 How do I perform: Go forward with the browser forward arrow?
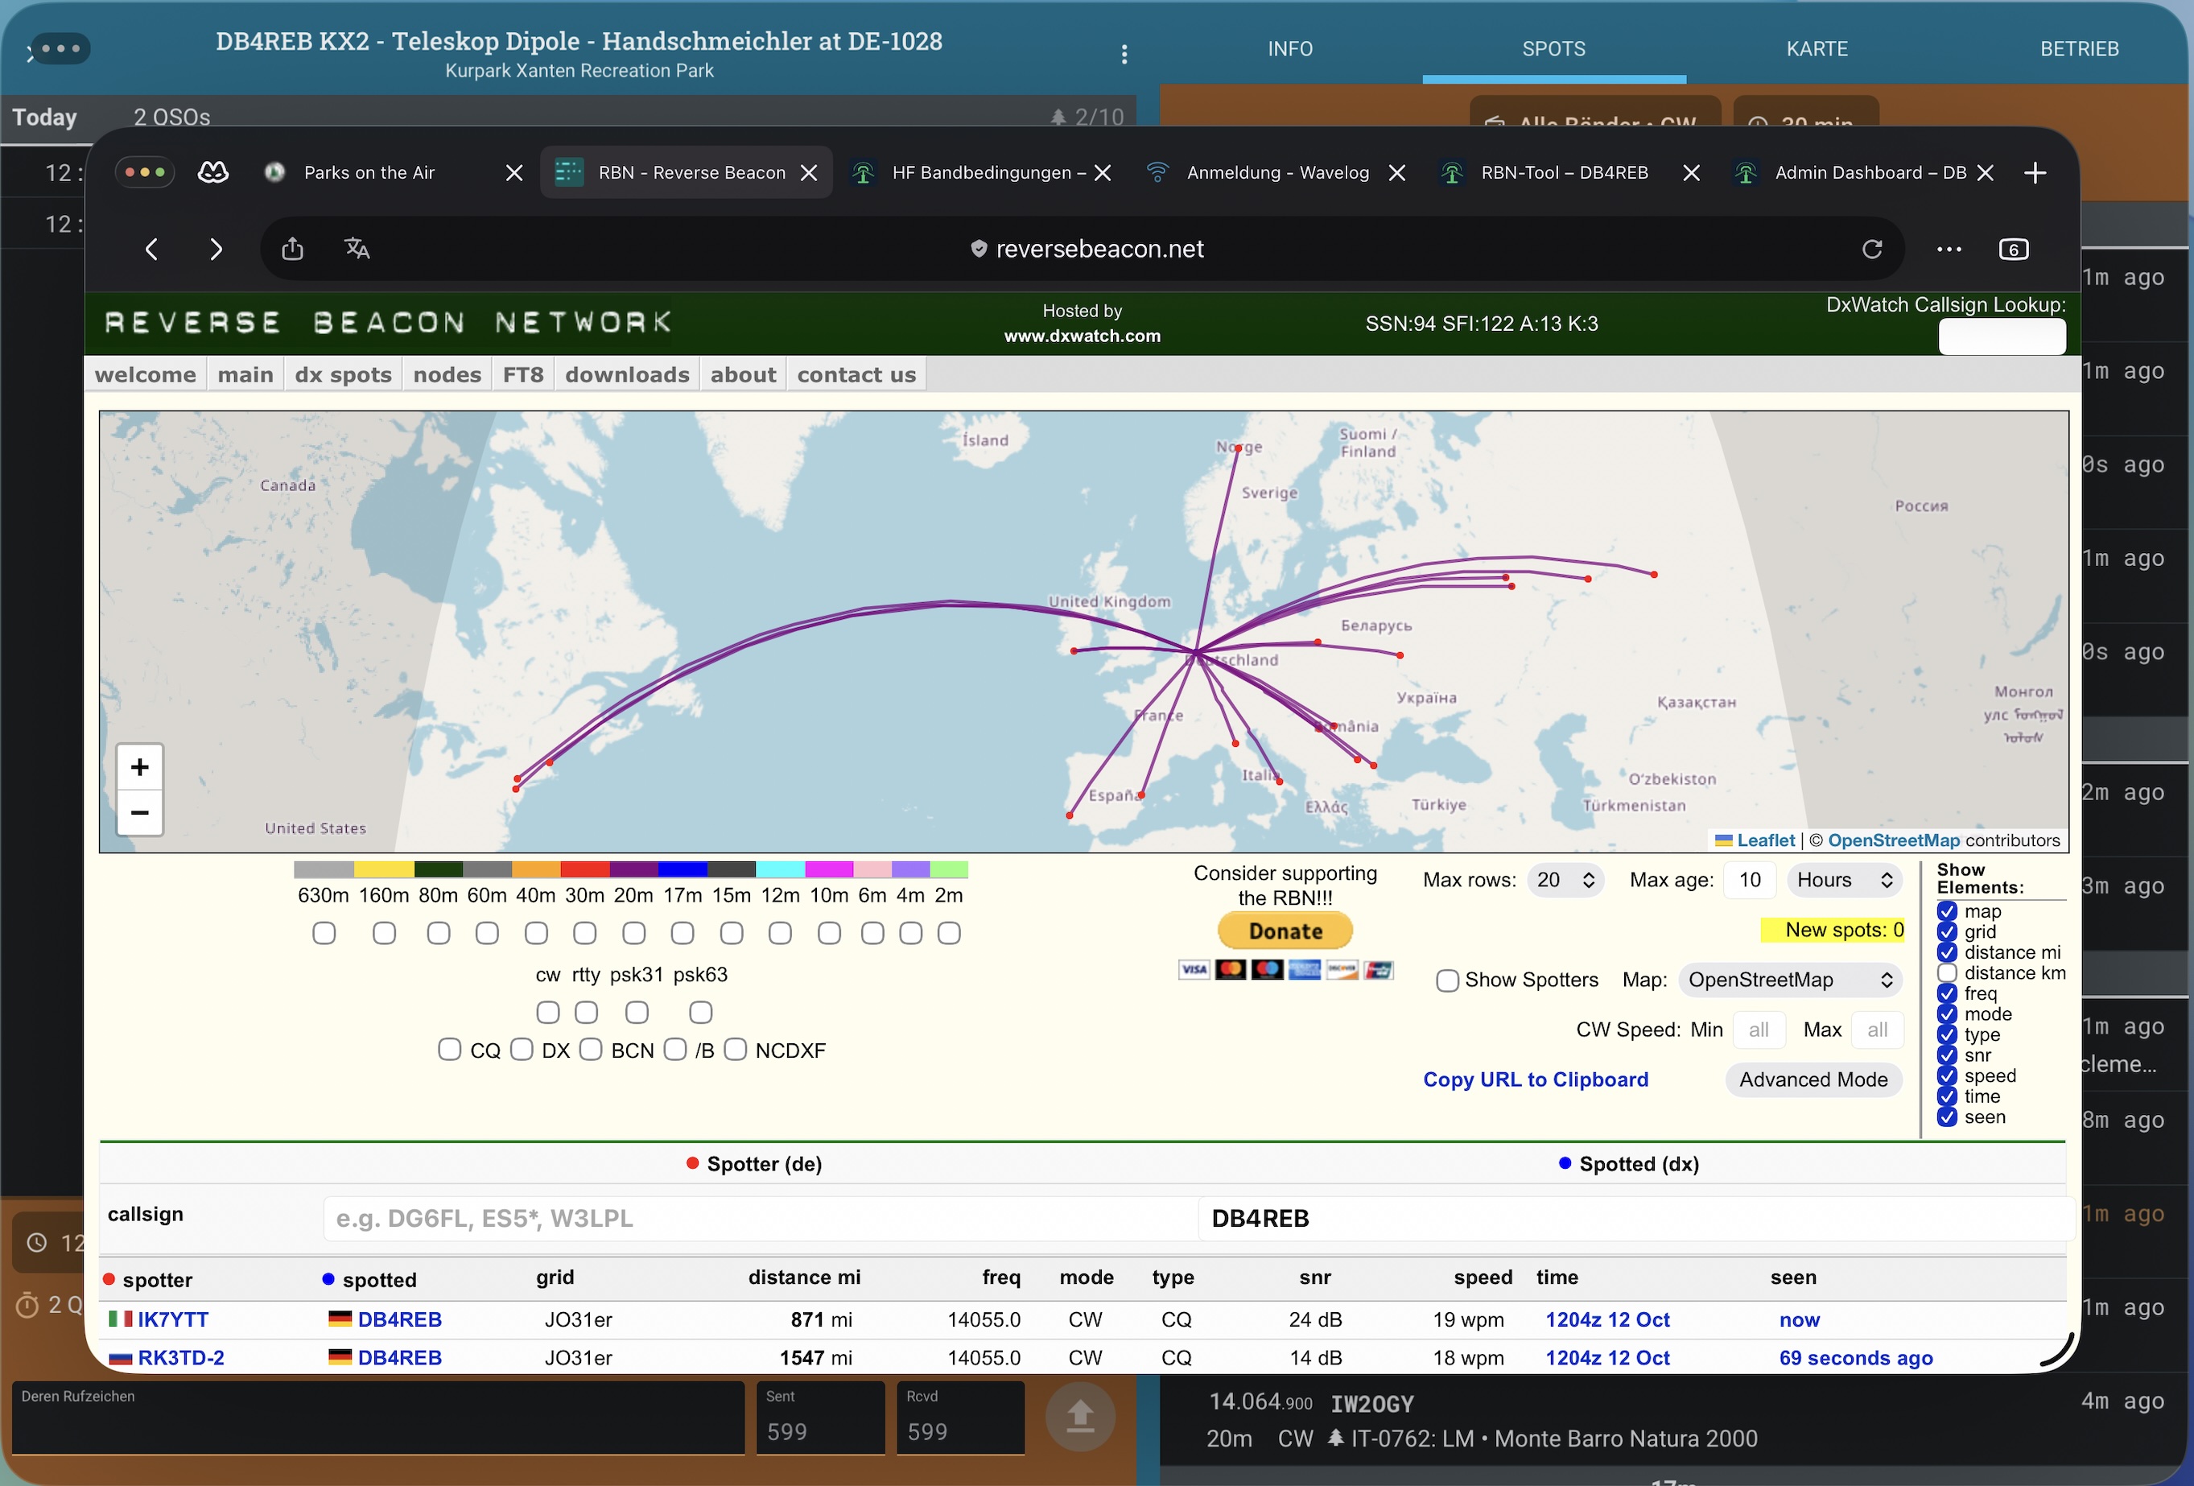point(217,250)
